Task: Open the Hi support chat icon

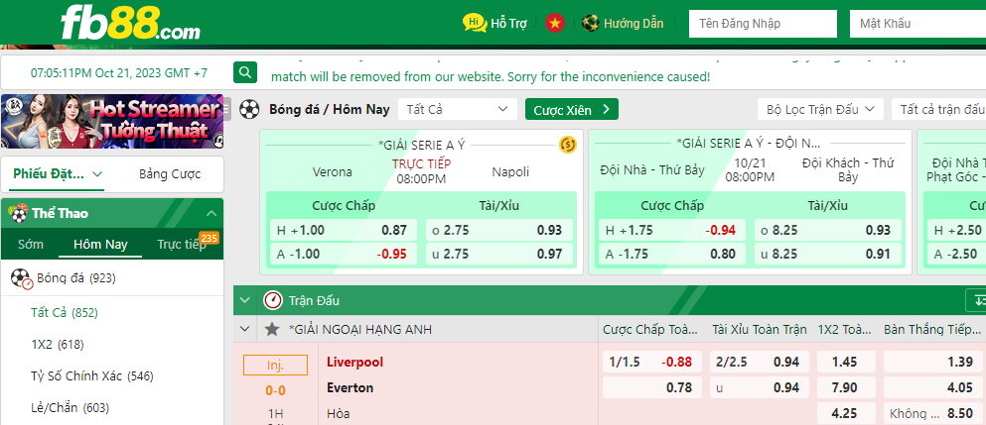Action: tap(475, 23)
